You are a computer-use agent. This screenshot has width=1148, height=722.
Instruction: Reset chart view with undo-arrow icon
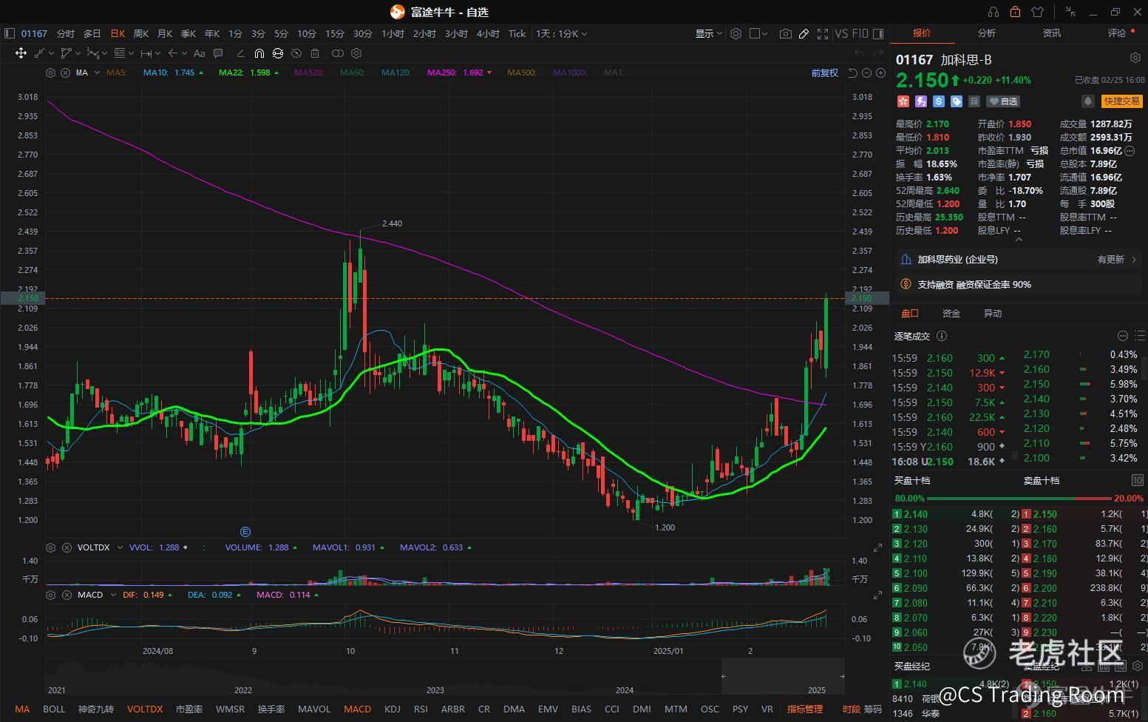click(852, 72)
